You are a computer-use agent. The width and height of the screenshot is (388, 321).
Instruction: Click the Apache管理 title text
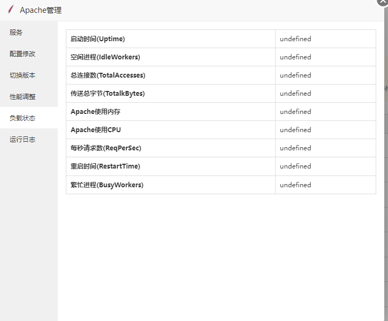pyautogui.click(x=41, y=10)
